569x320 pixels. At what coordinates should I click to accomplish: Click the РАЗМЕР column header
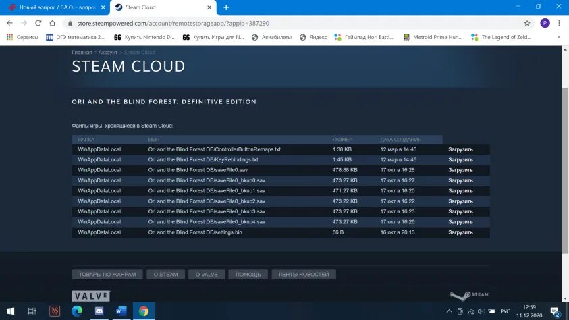click(342, 139)
